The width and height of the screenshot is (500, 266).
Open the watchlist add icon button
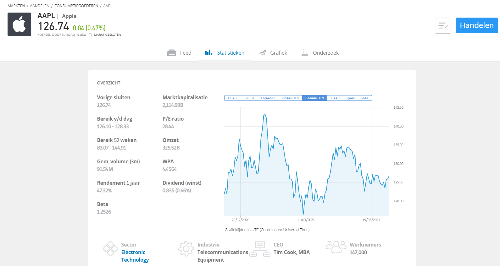click(x=443, y=25)
